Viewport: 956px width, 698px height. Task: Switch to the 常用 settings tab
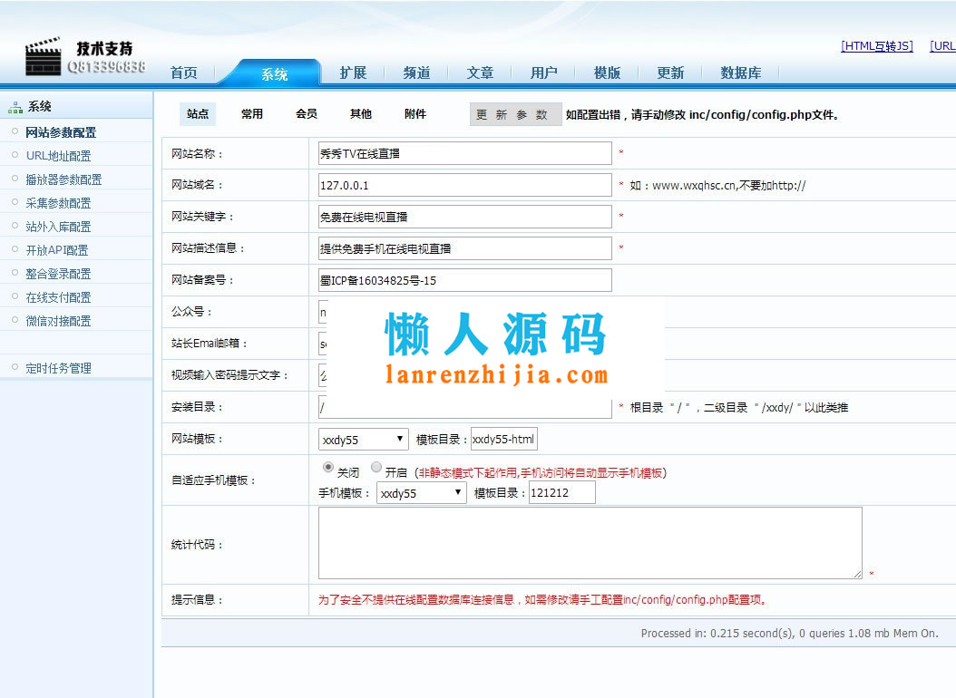(252, 114)
